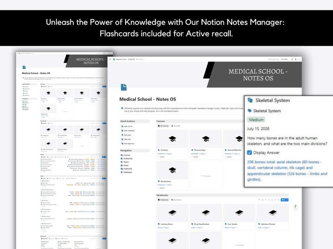
Task: Click the favorite star icon in top bar
Action: [296, 59]
